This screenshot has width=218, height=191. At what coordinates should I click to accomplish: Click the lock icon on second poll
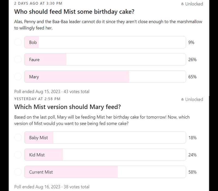[183, 100]
